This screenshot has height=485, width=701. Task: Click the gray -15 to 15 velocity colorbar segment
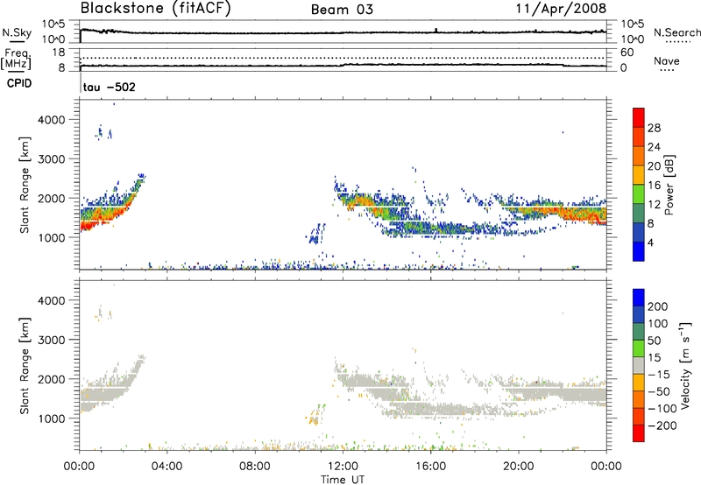[x=639, y=365]
